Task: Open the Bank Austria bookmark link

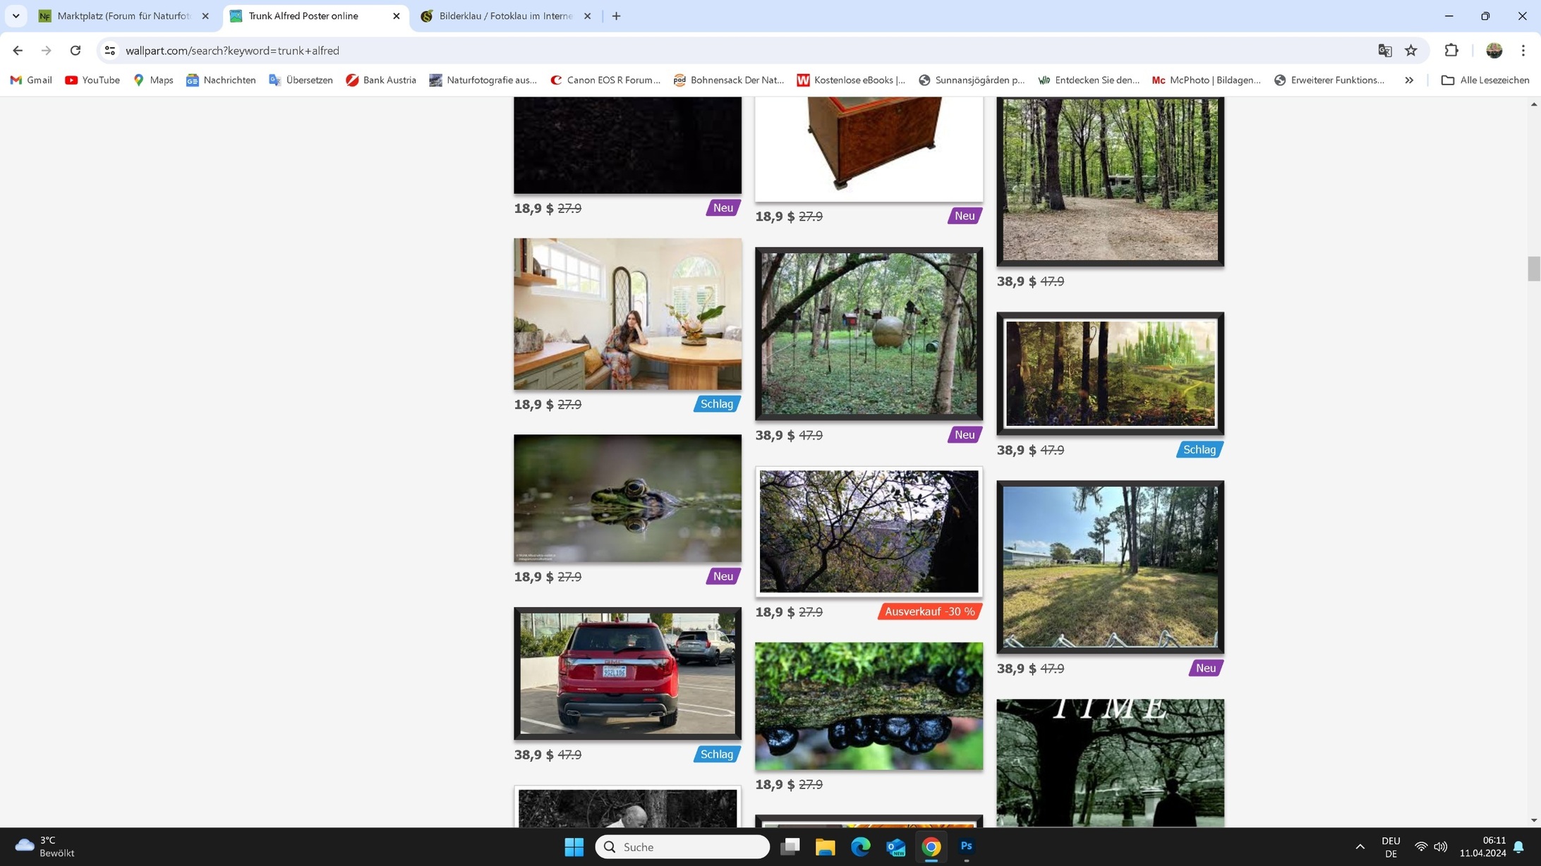Action: tap(381, 80)
